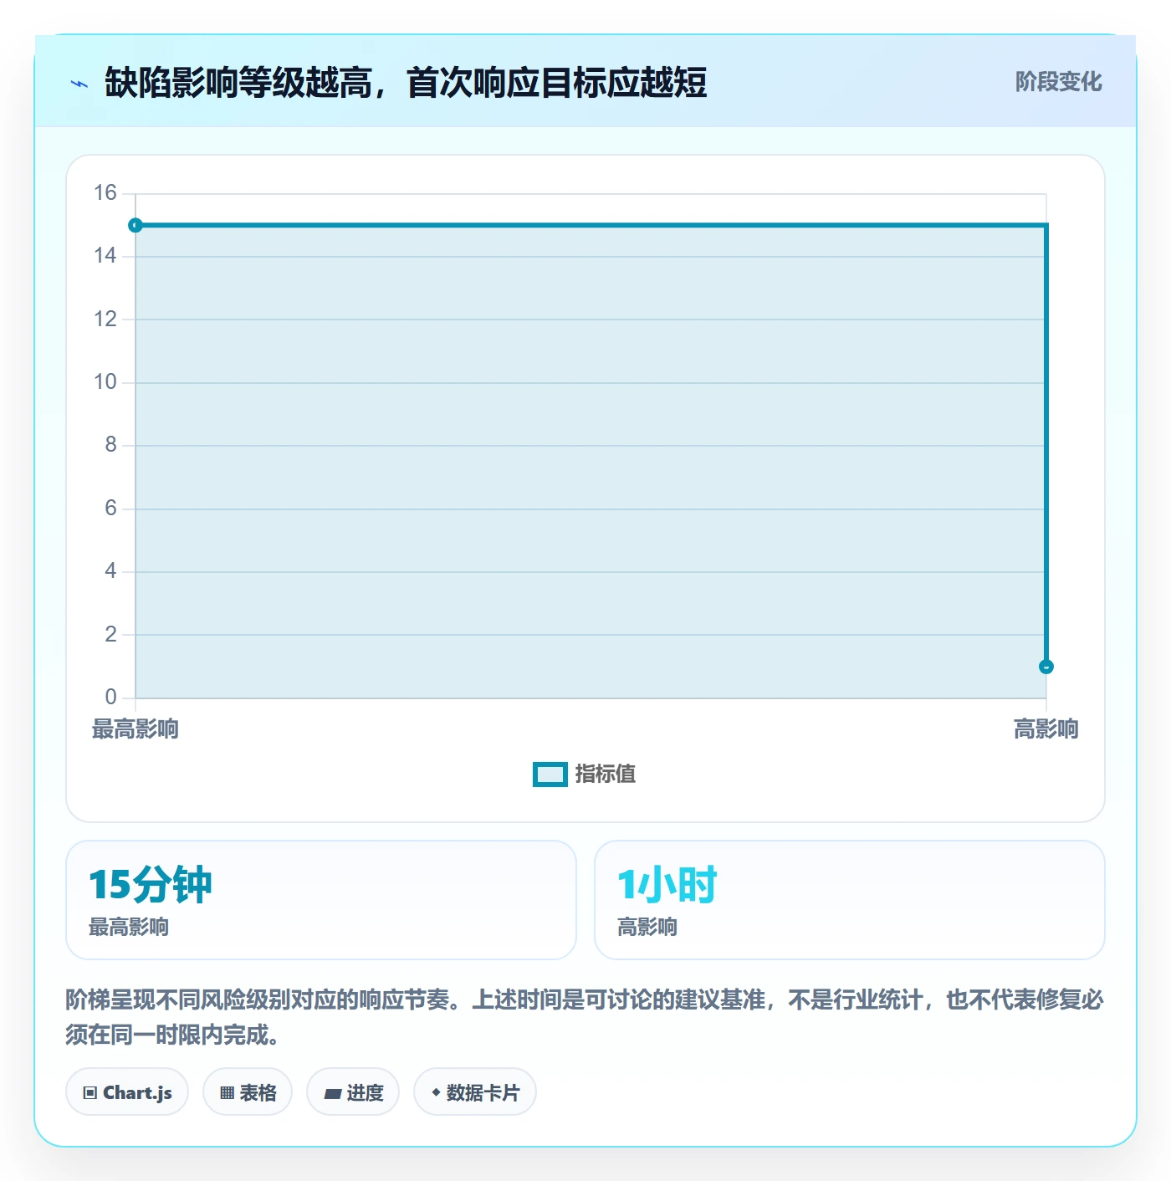
Task: Click the lightning bolt icon beside the title
Action: point(79,84)
